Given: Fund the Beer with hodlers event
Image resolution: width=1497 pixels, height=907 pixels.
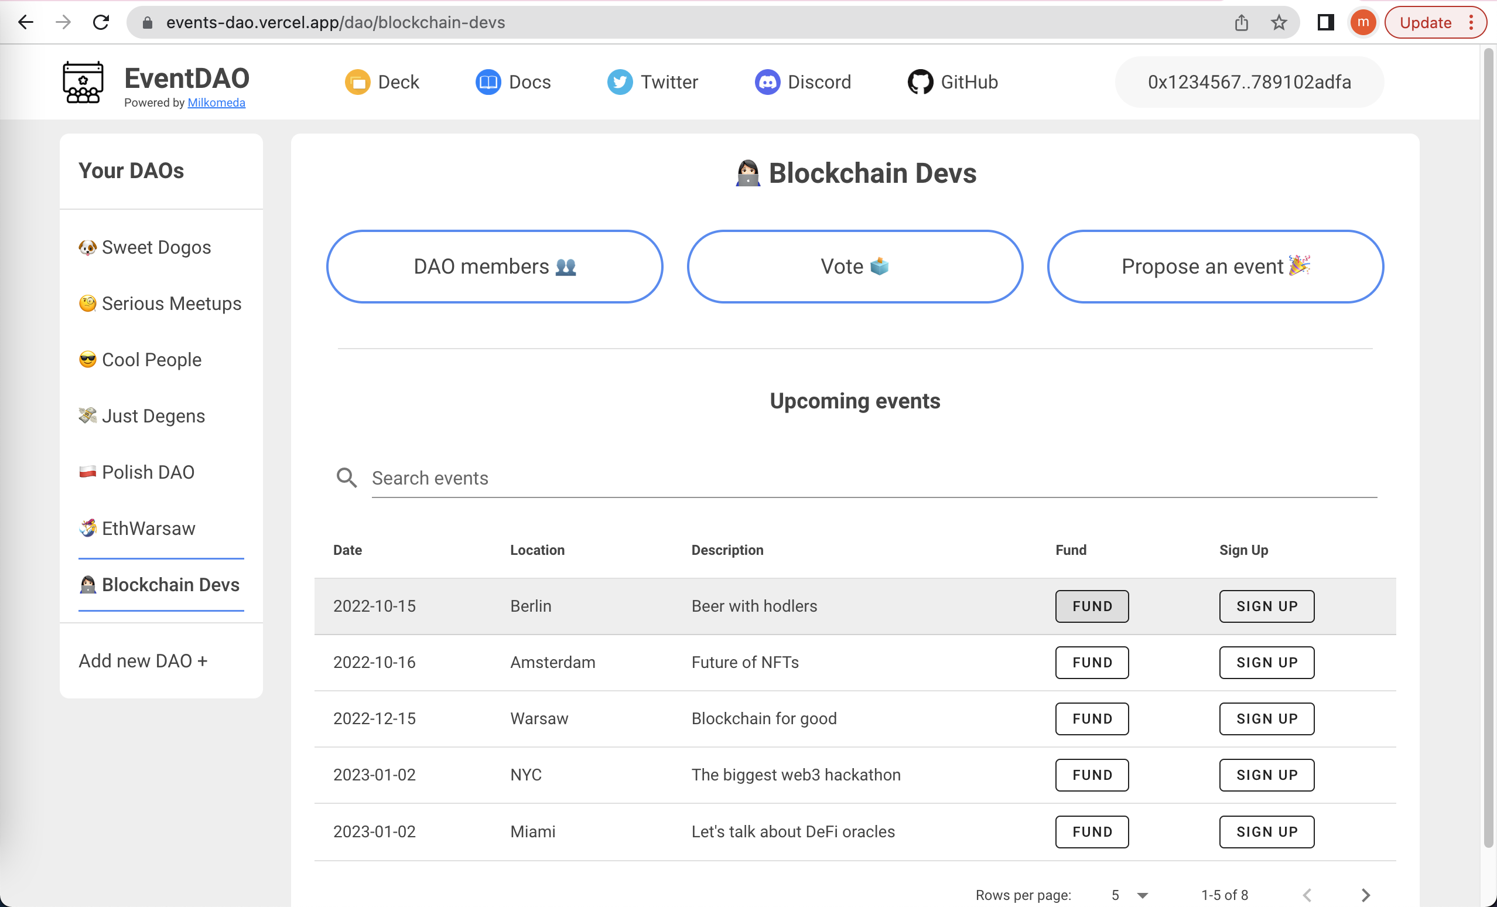Looking at the screenshot, I should click(x=1091, y=605).
